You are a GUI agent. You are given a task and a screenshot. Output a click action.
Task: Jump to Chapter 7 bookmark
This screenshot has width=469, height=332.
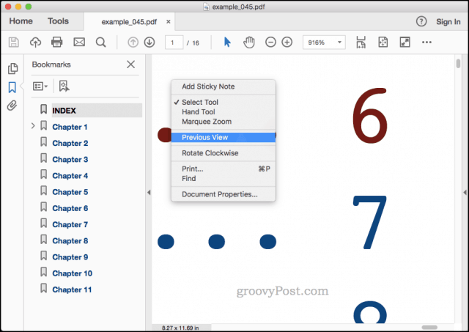70,224
